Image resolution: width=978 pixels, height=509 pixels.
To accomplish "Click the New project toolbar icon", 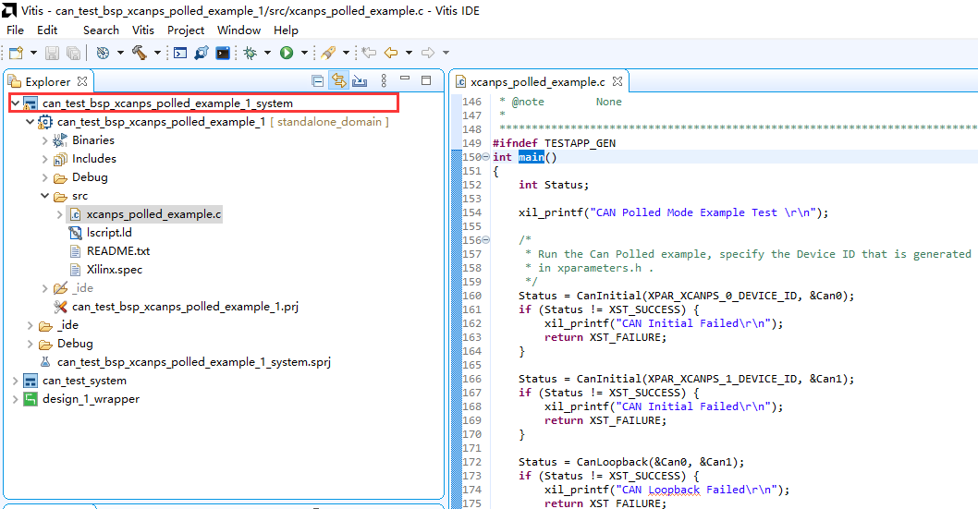I will point(17,53).
